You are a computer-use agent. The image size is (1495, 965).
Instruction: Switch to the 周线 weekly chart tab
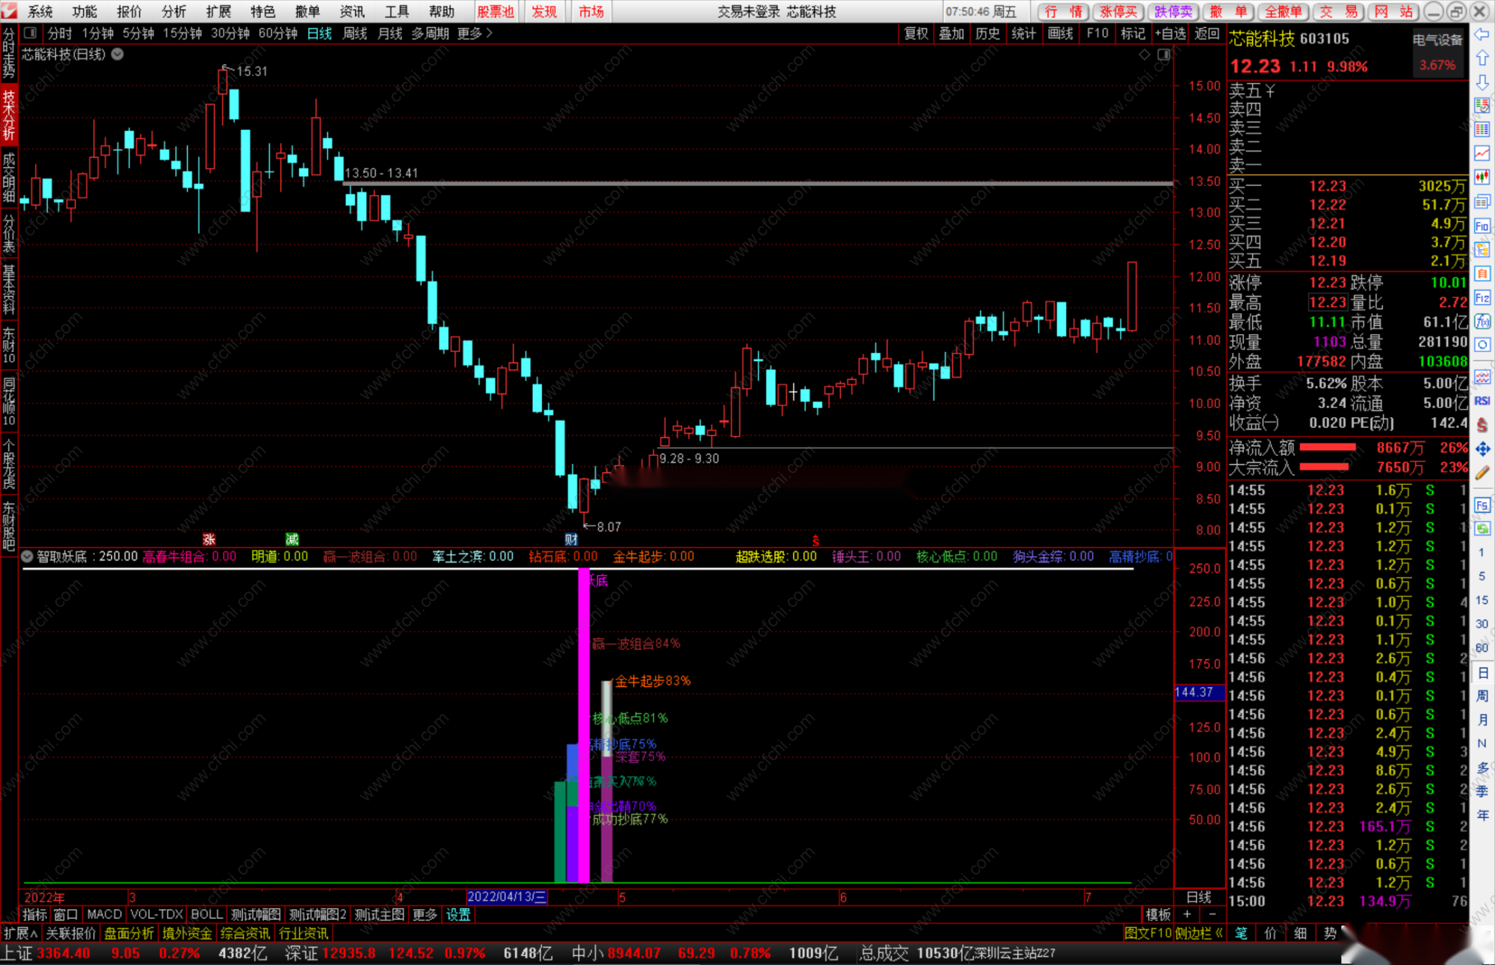point(355,33)
